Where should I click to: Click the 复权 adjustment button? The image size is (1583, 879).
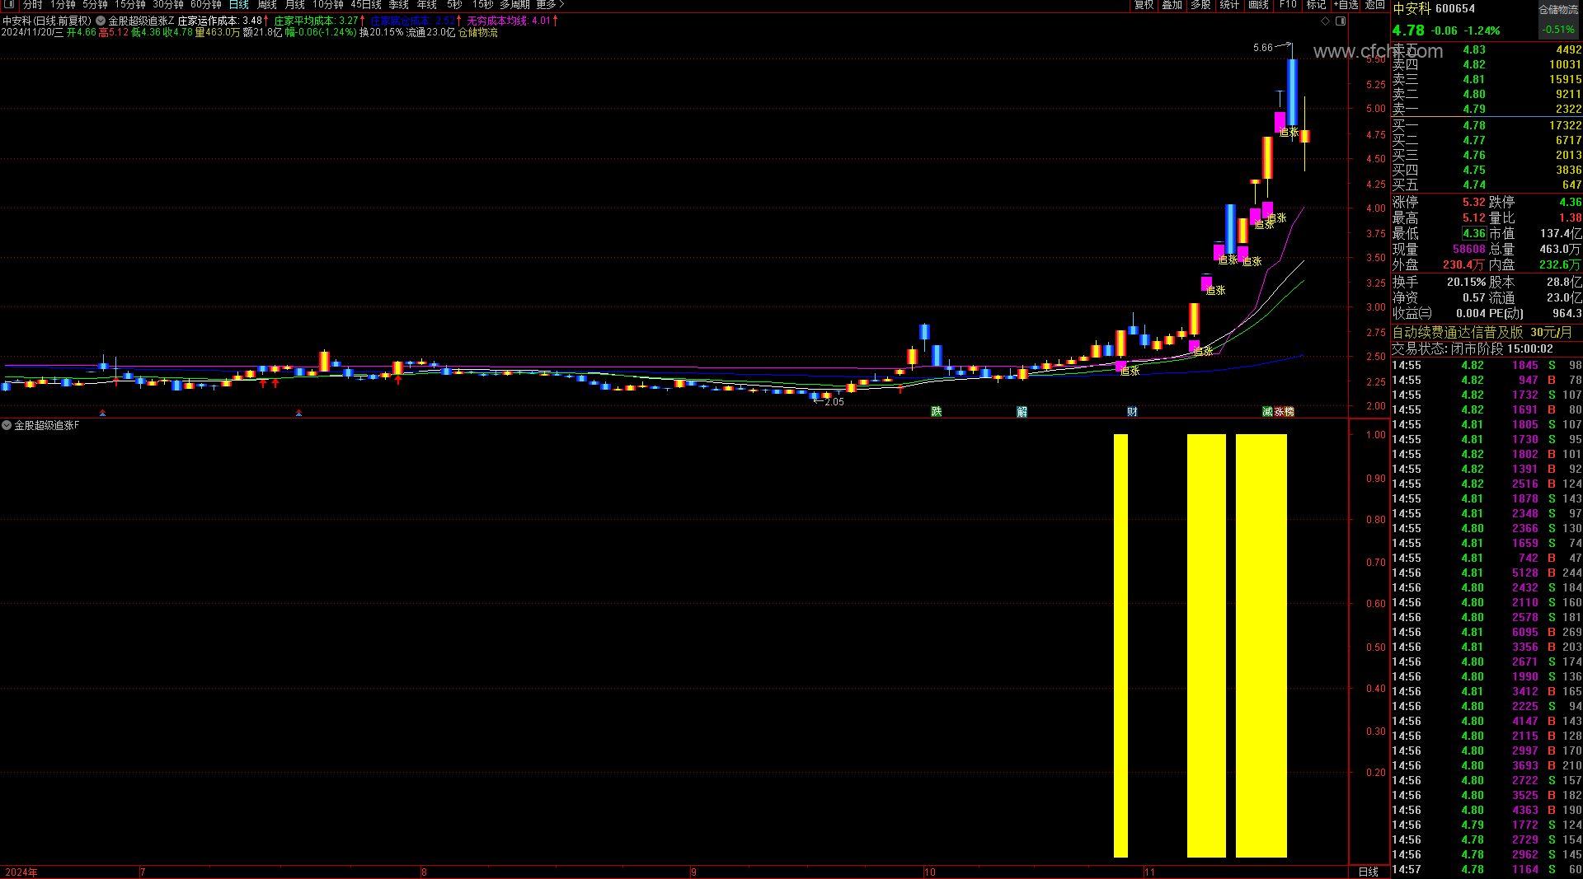tap(1144, 5)
